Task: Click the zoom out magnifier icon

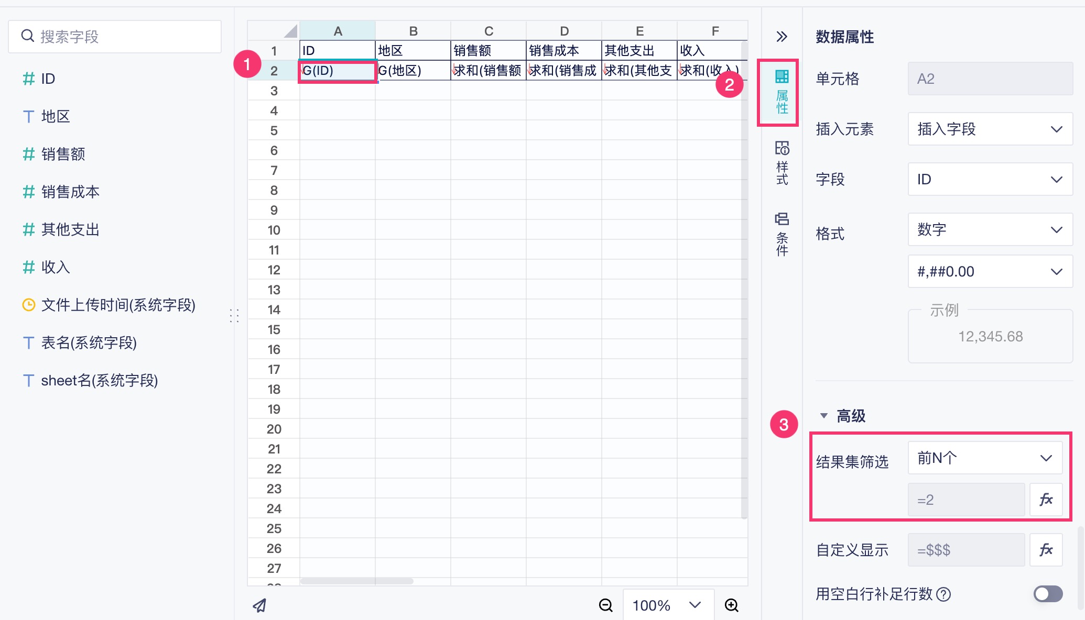Action: pyautogui.click(x=605, y=605)
